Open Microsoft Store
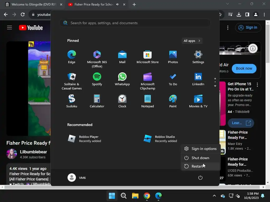This screenshot has width=270, height=202. pyautogui.click(x=148, y=57)
